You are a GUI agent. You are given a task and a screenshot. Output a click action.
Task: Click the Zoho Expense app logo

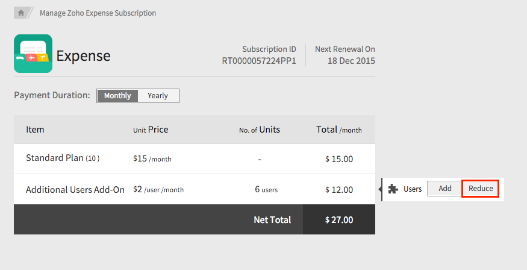[x=33, y=54]
